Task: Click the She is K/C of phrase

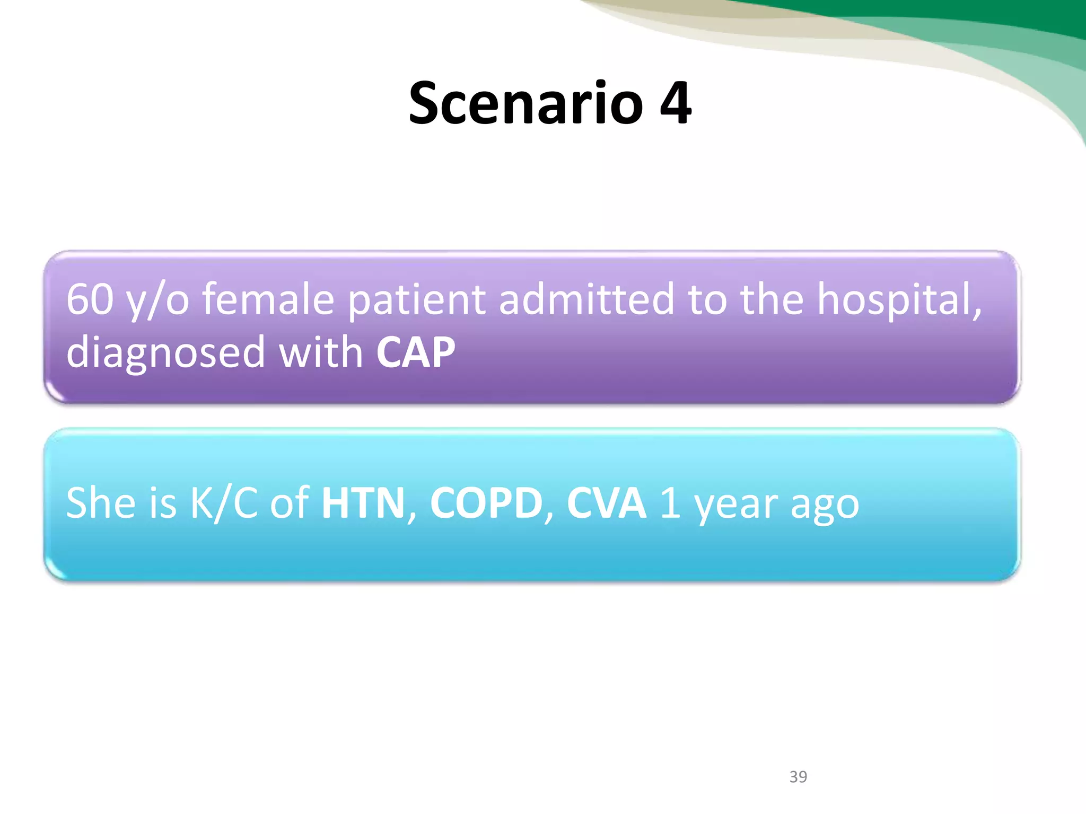Action: point(187,503)
